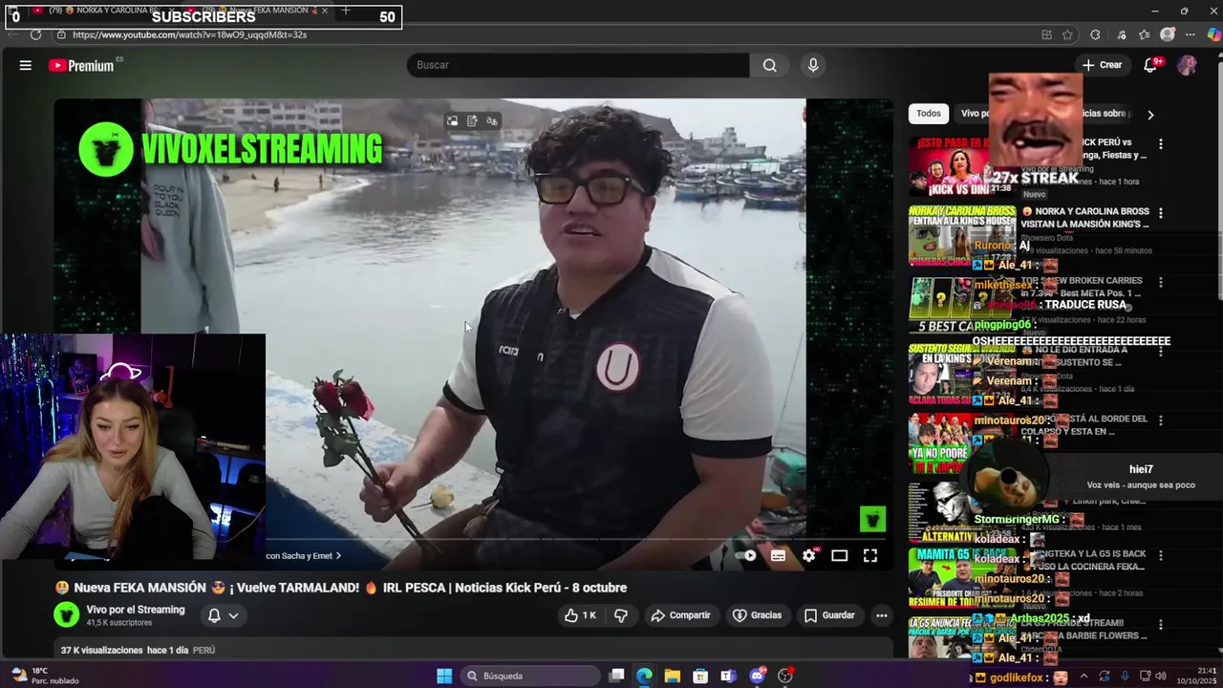
Task: Go to the YouTube Premium home logo
Action: [x=81, y=65]
